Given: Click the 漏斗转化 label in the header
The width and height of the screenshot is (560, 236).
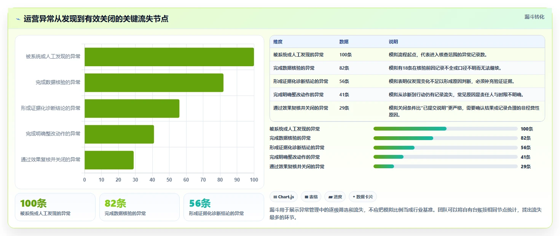Looking at the screenshot, I should coord(534,17).
